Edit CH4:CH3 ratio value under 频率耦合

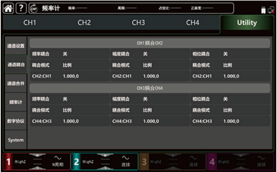point(71,121)
